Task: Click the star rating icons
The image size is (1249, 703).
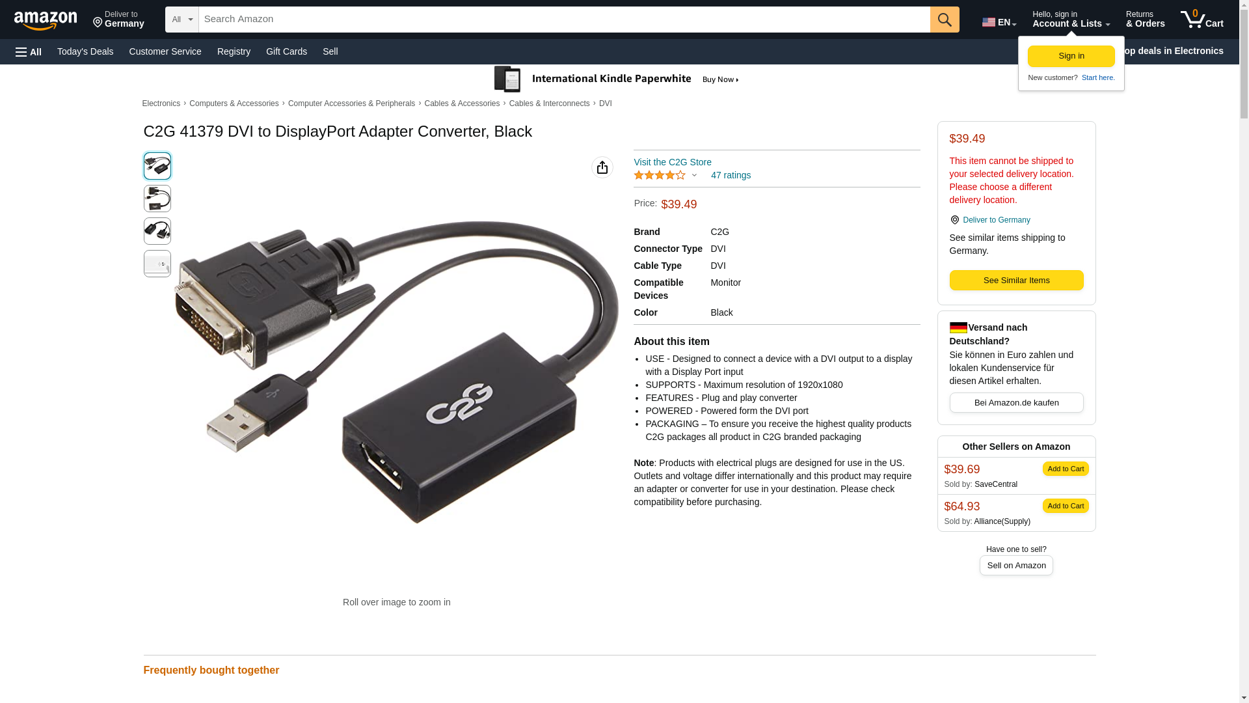Action: tap(660, 175)
